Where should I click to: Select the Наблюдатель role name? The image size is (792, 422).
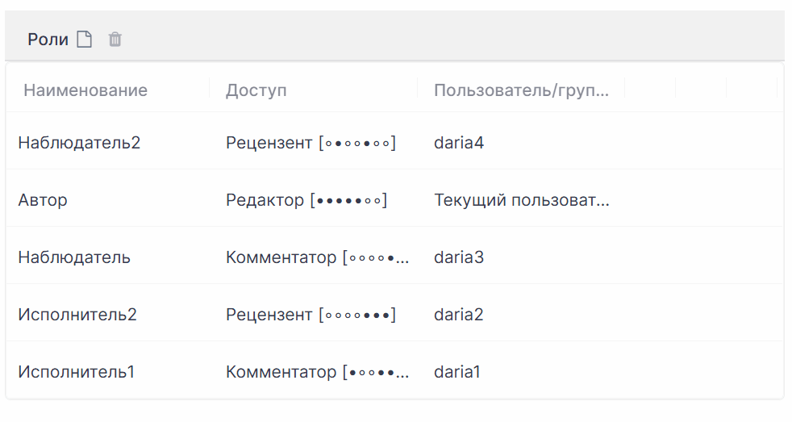pyautogui.click(x=74, y=257)
